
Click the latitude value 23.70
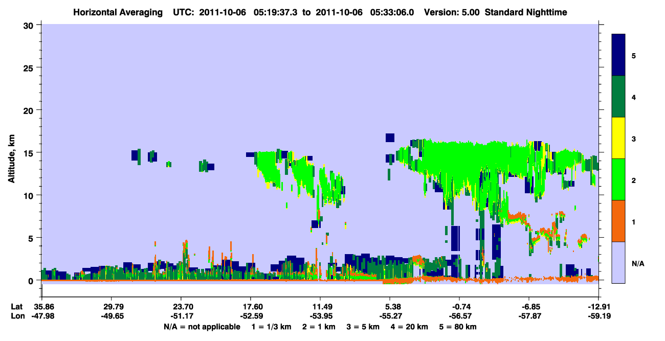click(x=181, y=307)
